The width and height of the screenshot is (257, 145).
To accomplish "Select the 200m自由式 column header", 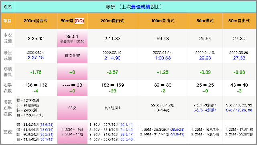I will (x=112, y=21).
